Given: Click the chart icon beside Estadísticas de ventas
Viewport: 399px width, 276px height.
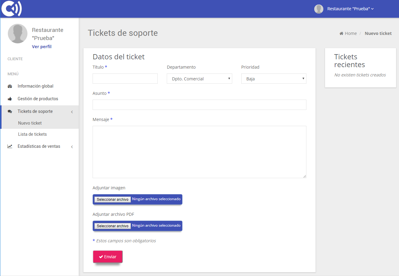Looking at the screenshot, I should coord(10,146).
